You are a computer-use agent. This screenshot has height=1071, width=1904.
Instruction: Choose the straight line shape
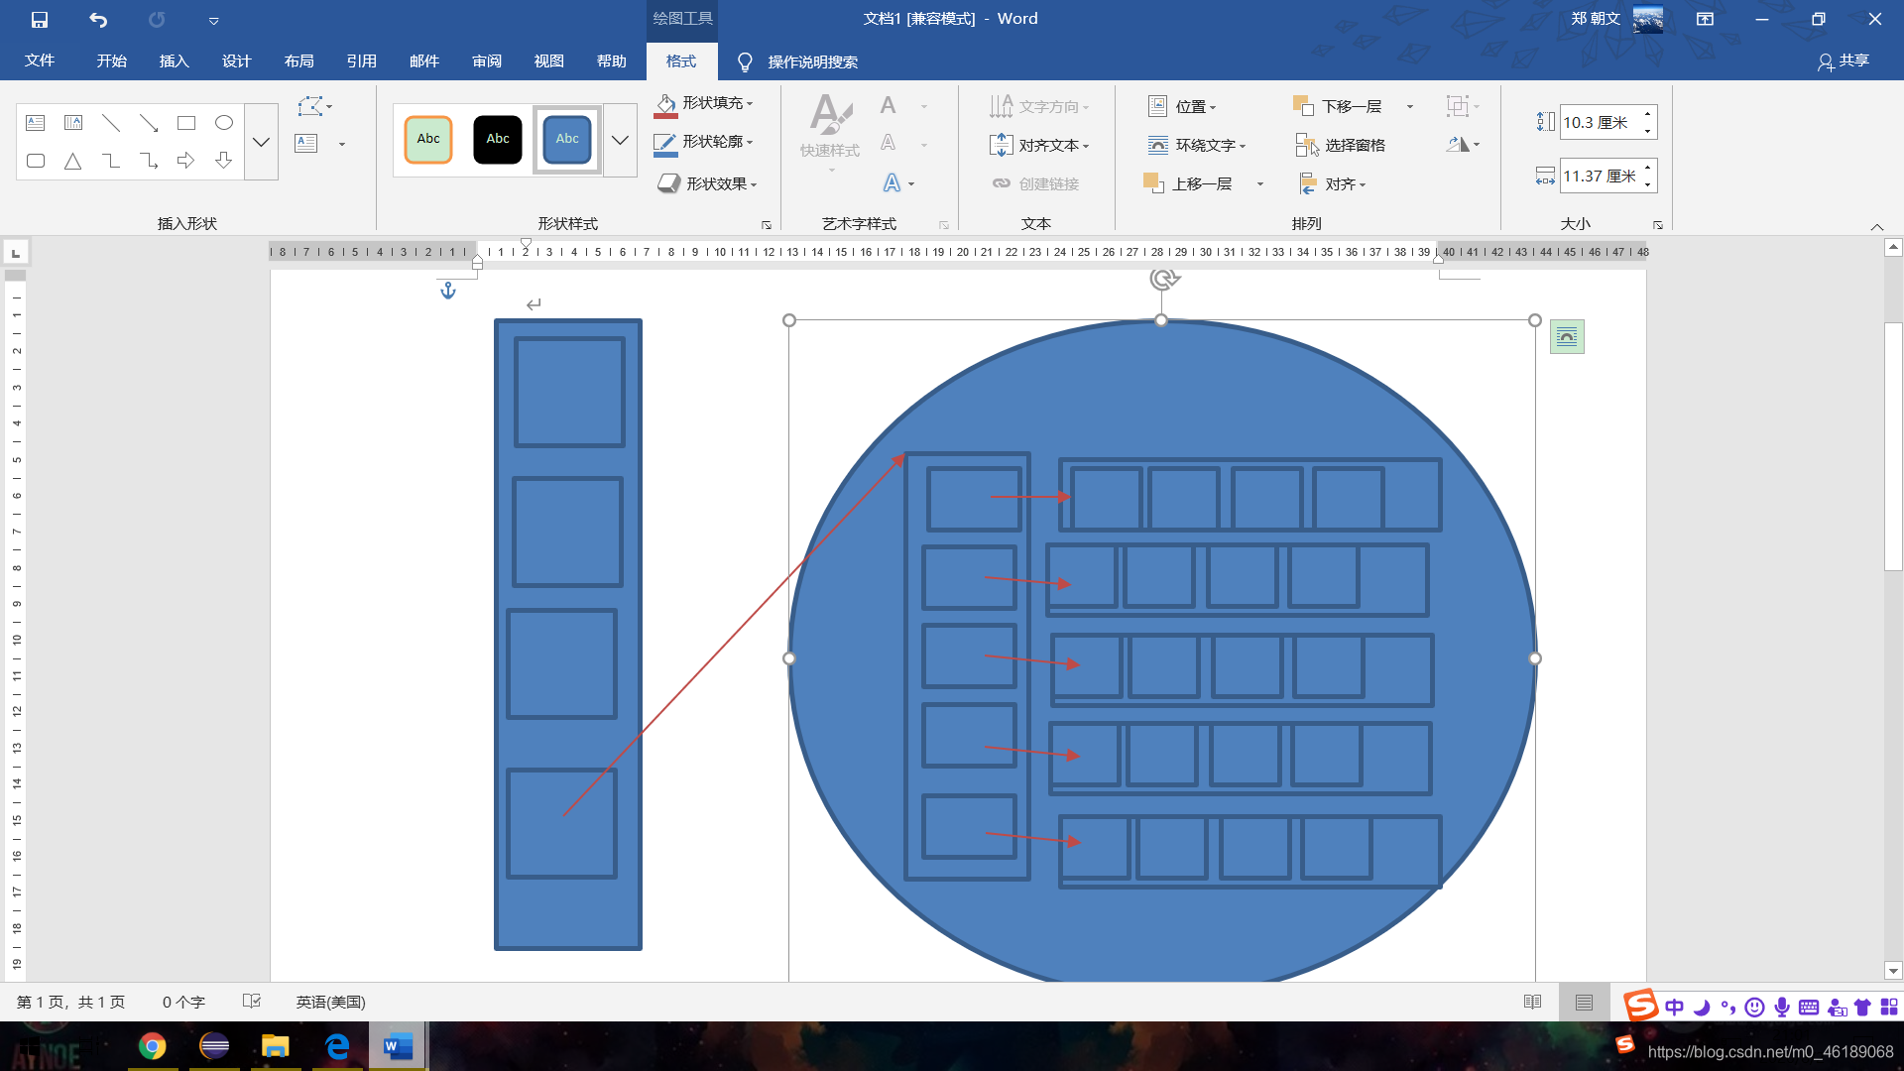(x=111, y=123)
